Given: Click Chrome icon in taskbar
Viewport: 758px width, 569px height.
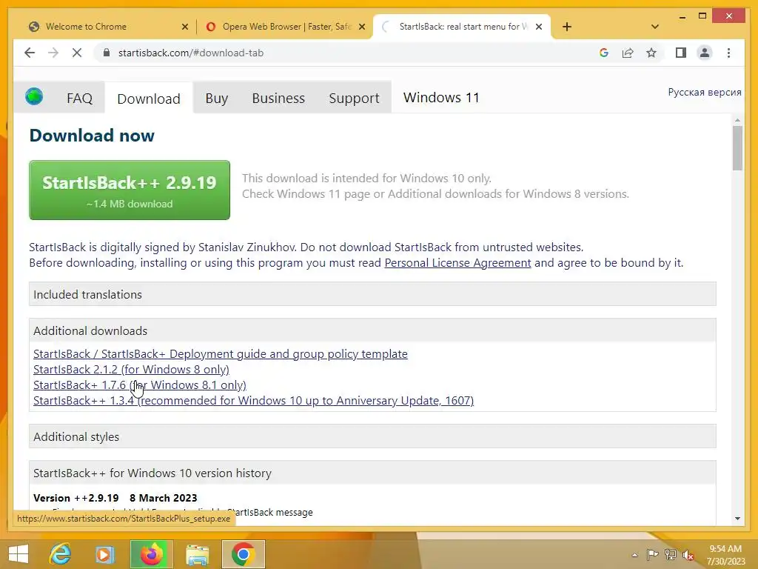Looking at the screenshot, I should point(243,554).
